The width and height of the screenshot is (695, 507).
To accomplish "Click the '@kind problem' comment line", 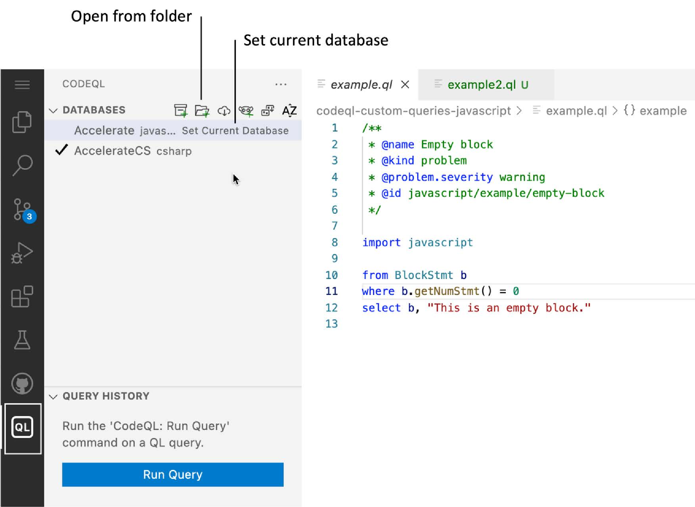I will pyautogui.click(x=417, y=161).
